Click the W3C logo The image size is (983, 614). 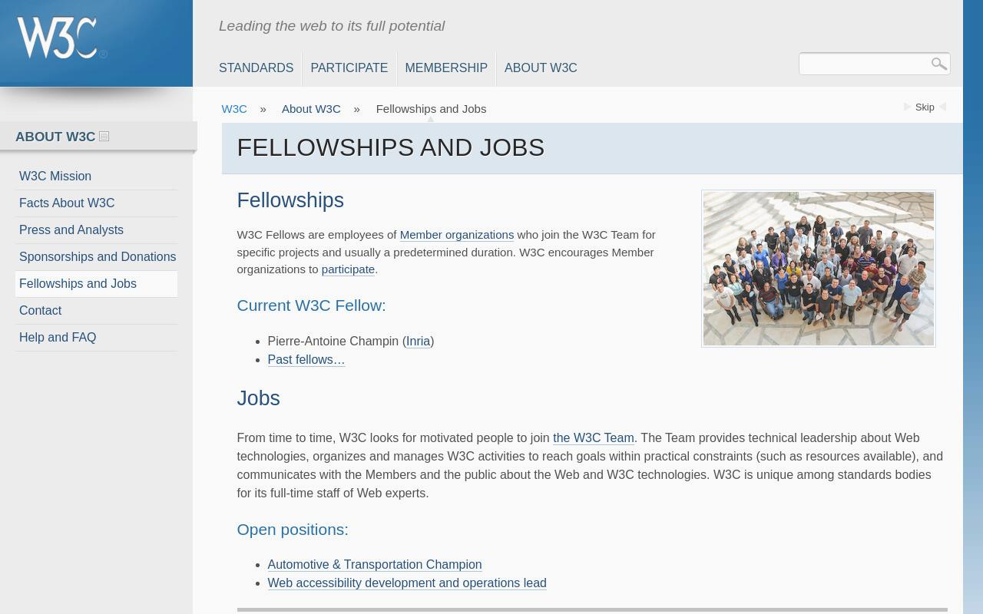point(61,38)
